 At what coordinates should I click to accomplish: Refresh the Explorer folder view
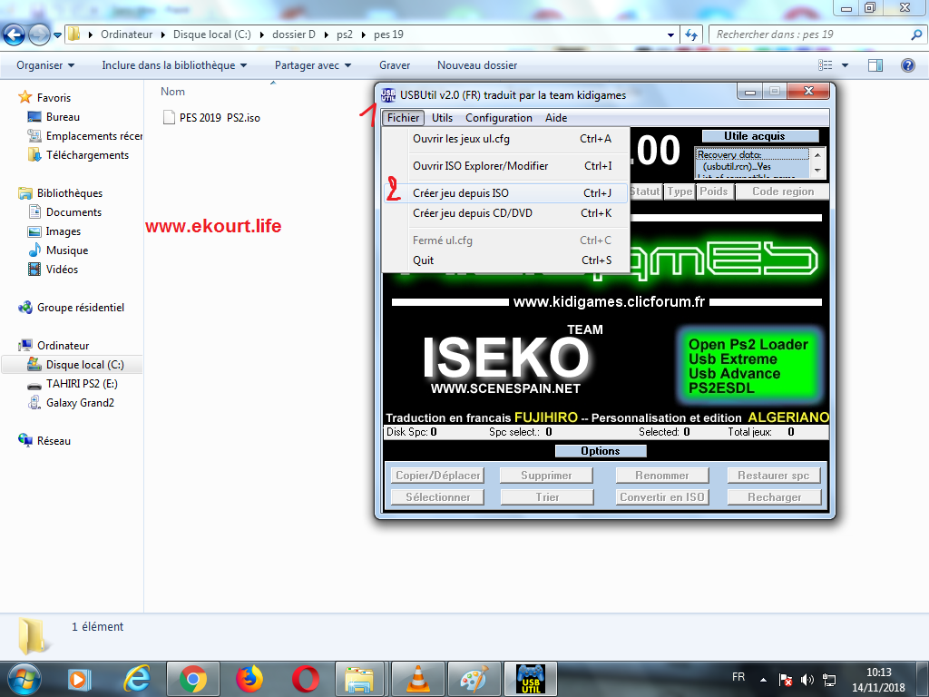click(x=690, y=35)
